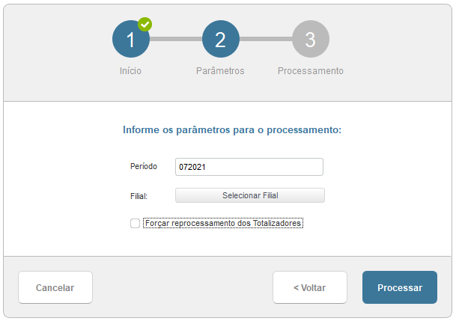Click the progress line between steps 2 and 3
Image resolution: width=456 pixels, height=321 pixels.
pyautogui.click(x=265, y=39)
